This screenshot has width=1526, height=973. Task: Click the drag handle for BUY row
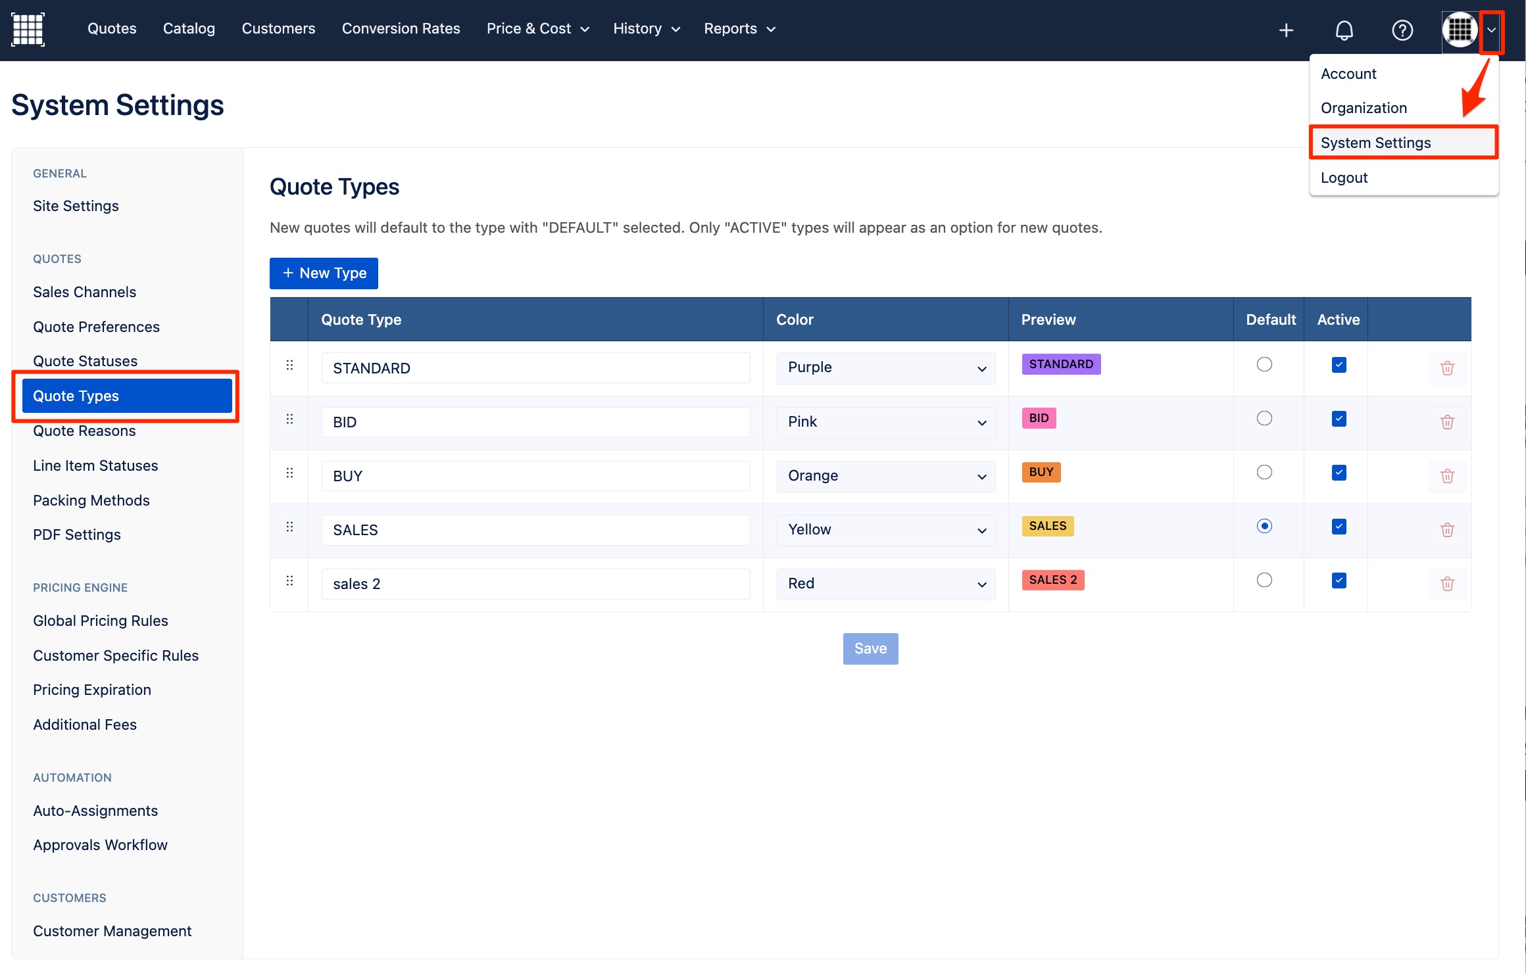click(x=289, y=473)
